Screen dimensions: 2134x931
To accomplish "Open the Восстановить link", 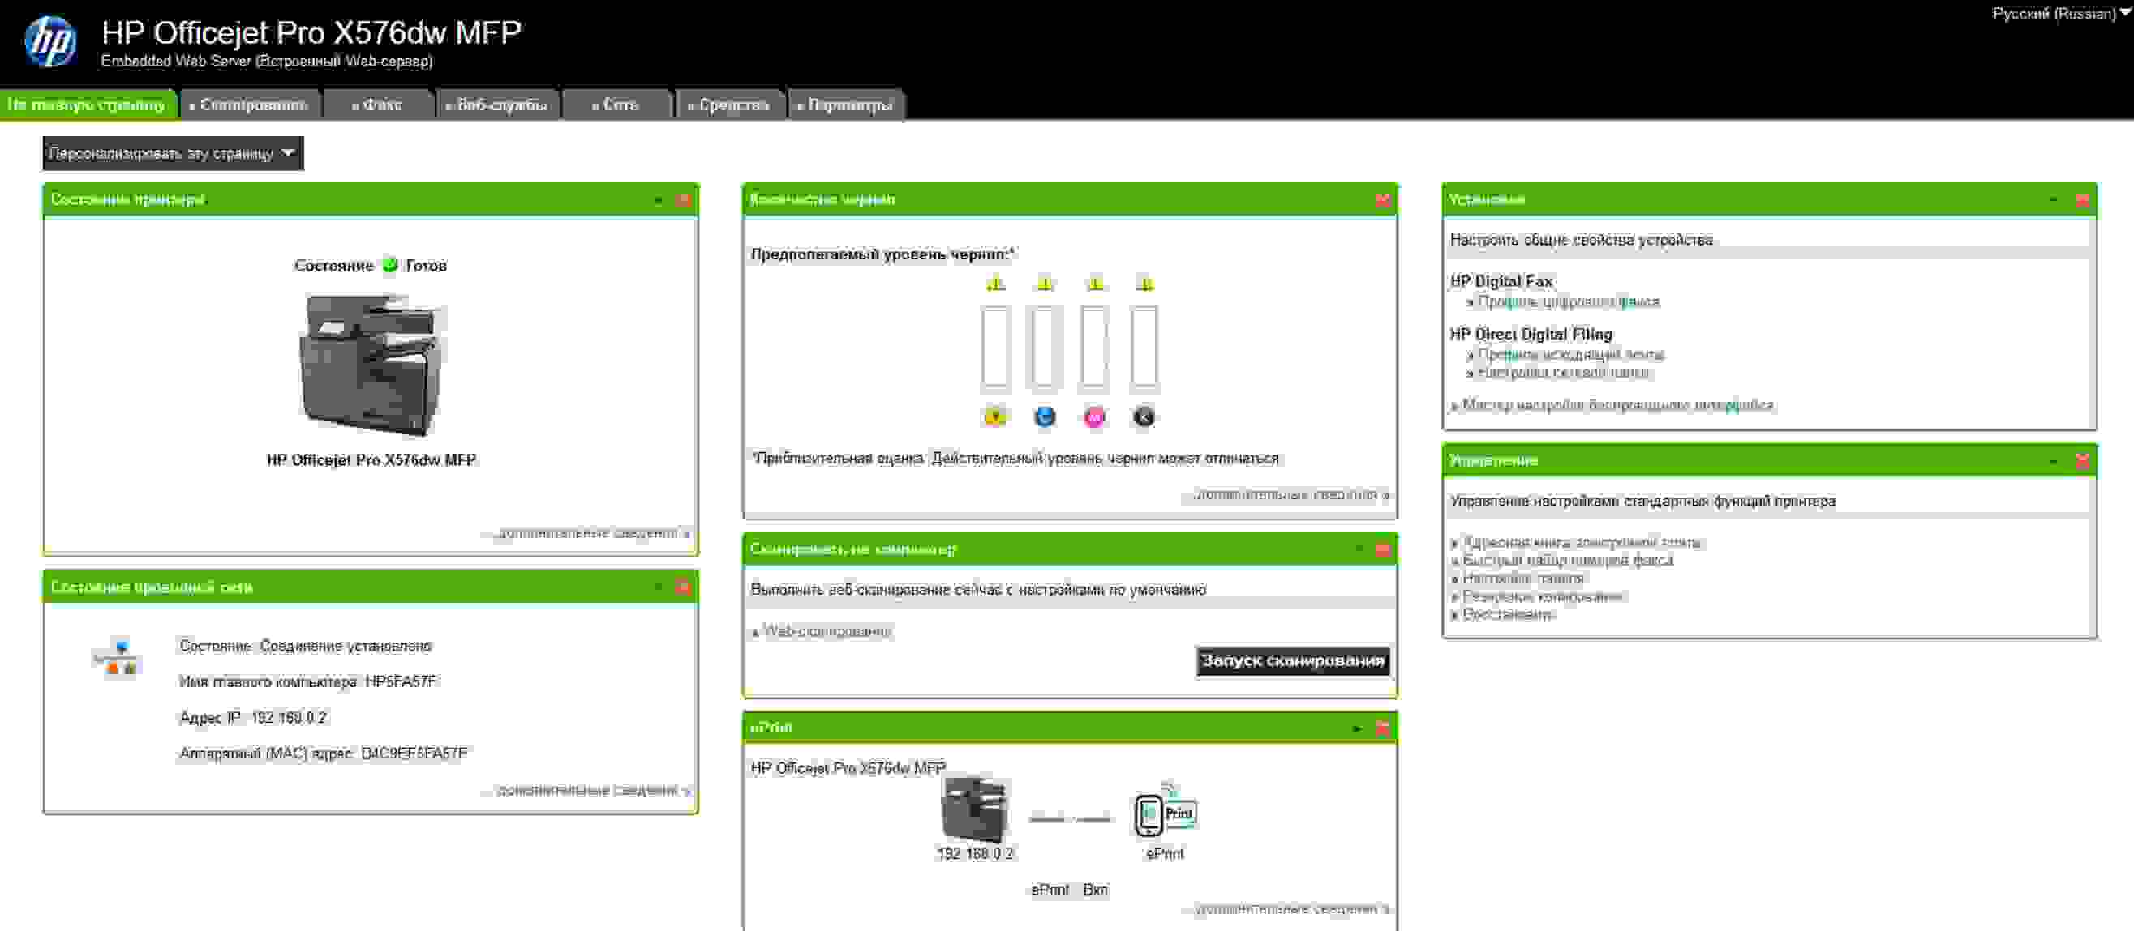I will coord(1507,616).
